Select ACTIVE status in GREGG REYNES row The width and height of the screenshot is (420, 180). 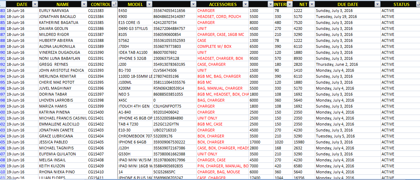tap(400, 64)
